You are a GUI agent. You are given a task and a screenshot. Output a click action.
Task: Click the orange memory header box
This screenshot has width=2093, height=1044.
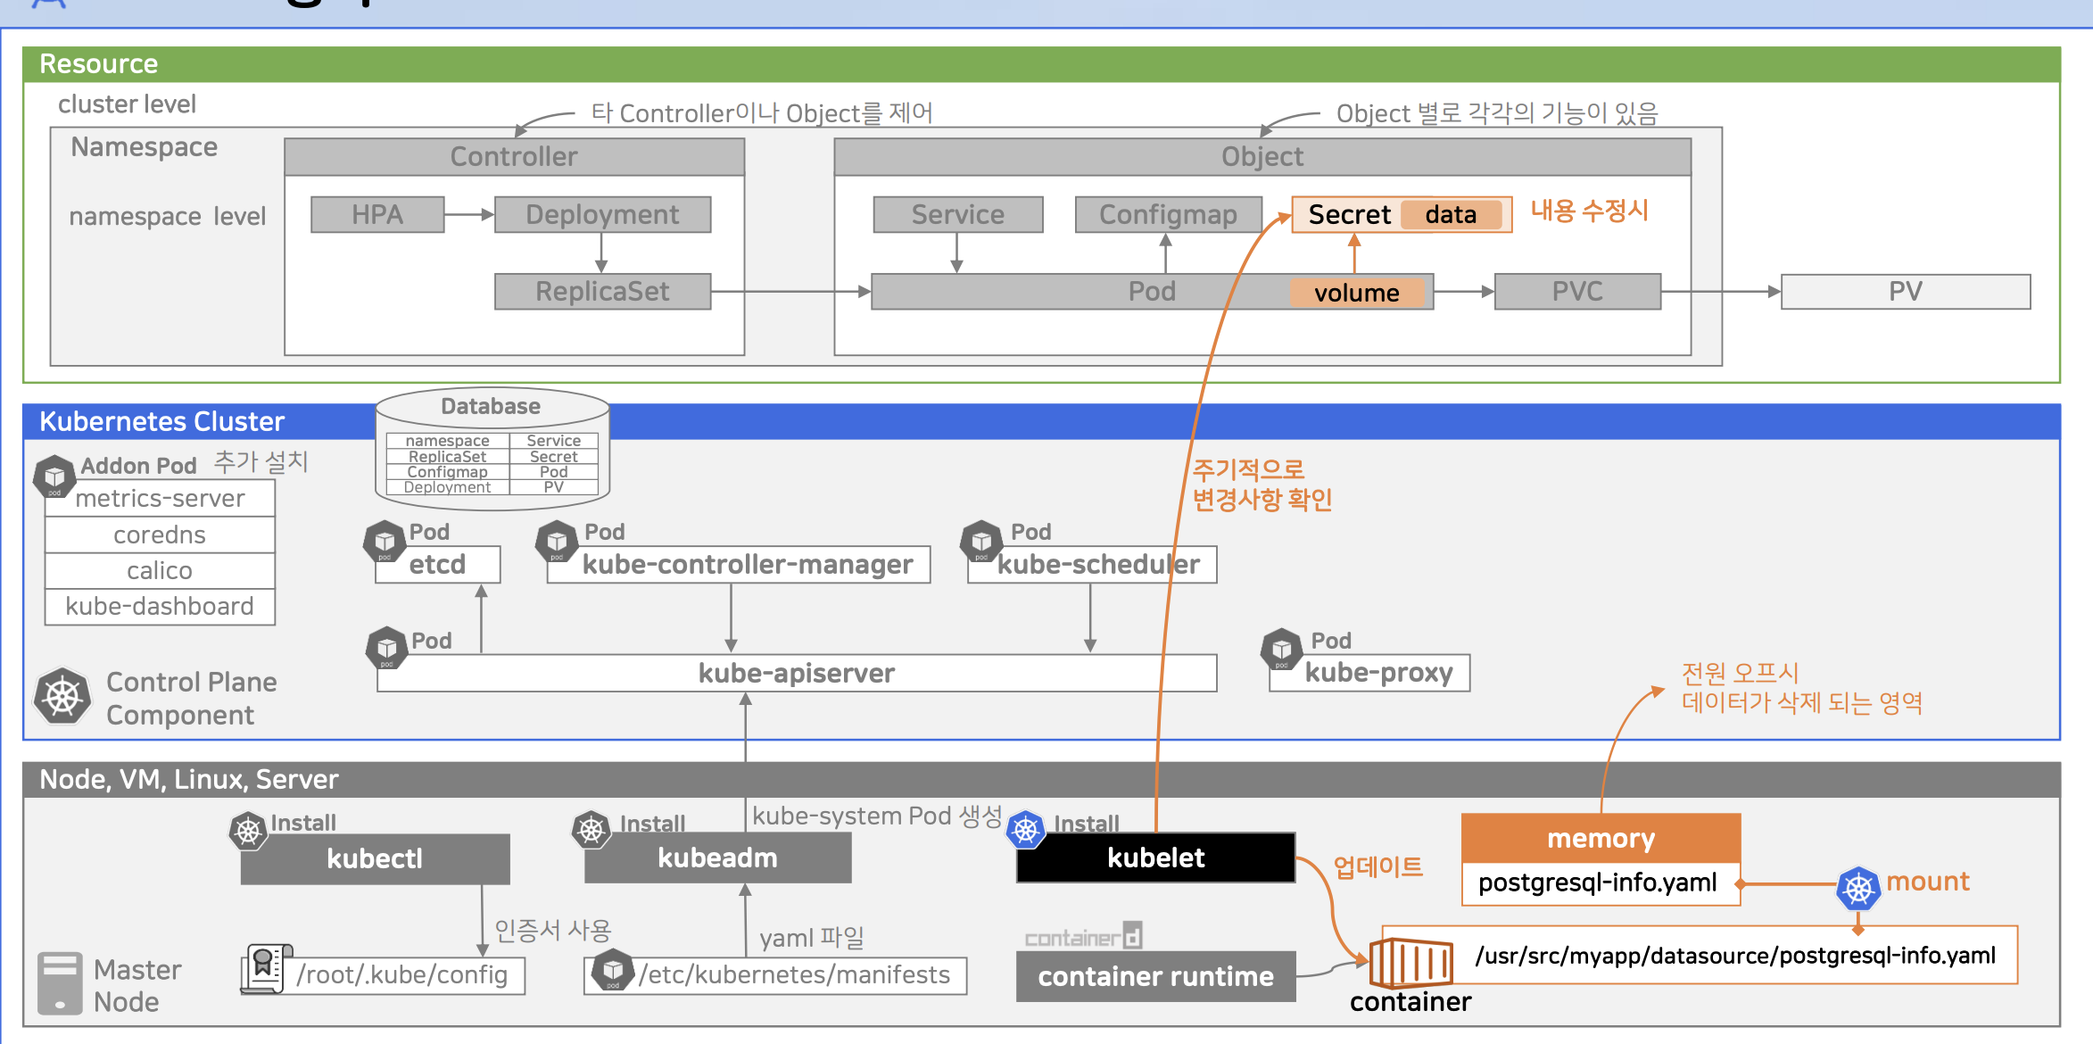[1601, 838]
